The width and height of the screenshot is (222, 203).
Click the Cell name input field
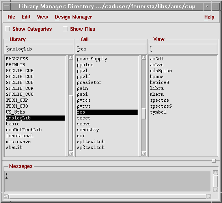[x=111, y=49]
